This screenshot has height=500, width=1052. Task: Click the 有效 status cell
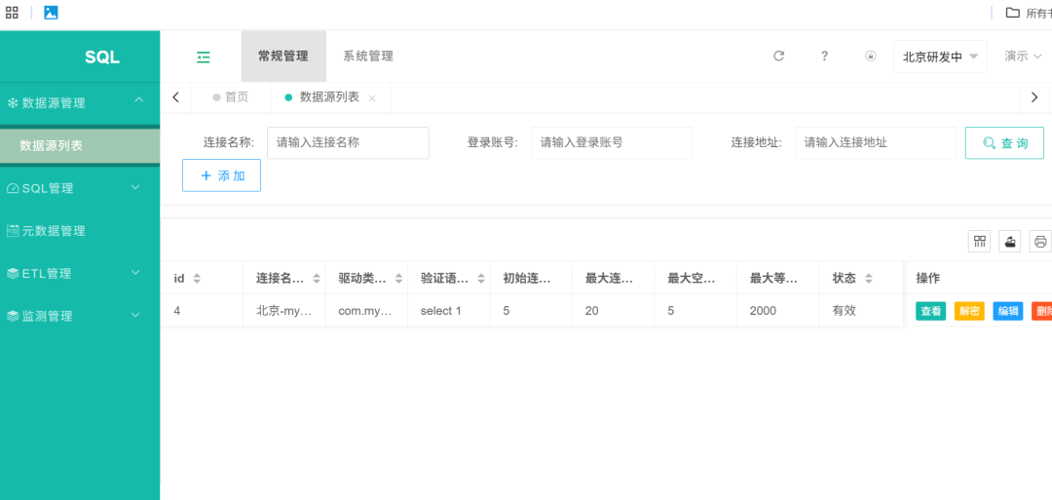(860, 311)
